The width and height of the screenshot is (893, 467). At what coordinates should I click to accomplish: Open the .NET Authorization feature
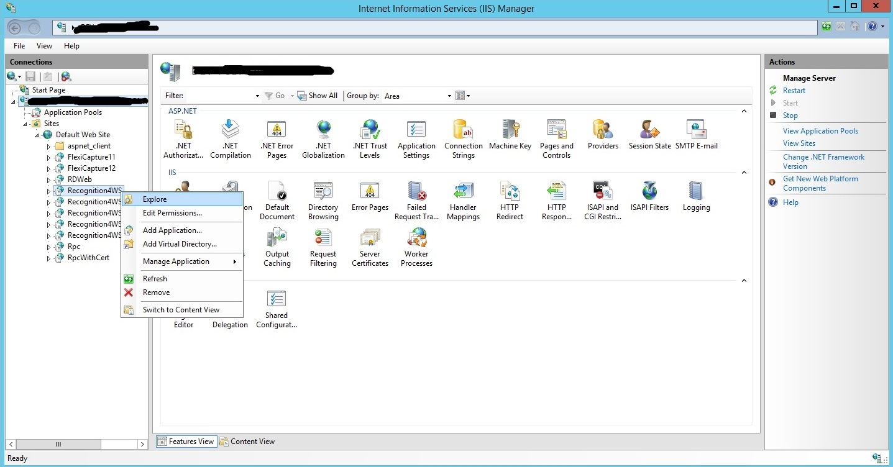pyautogui.click(x=183, y=140)
